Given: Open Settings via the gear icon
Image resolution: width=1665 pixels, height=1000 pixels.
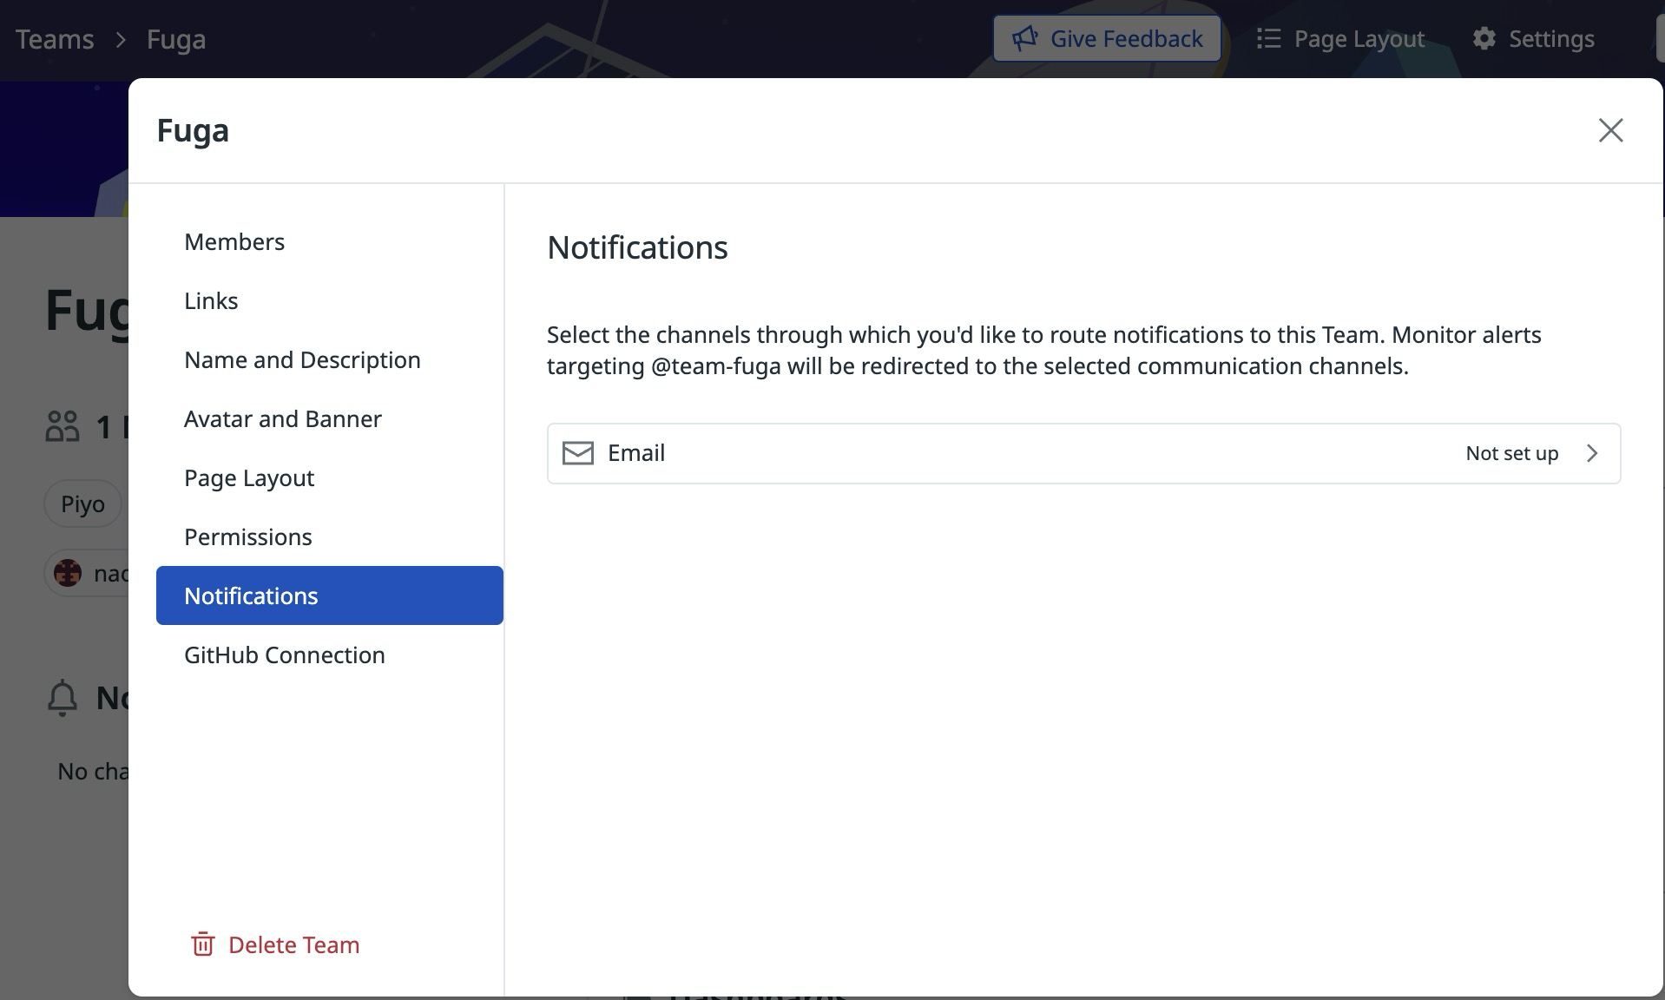Looking at the screenshot, I should pos(1484,38).
